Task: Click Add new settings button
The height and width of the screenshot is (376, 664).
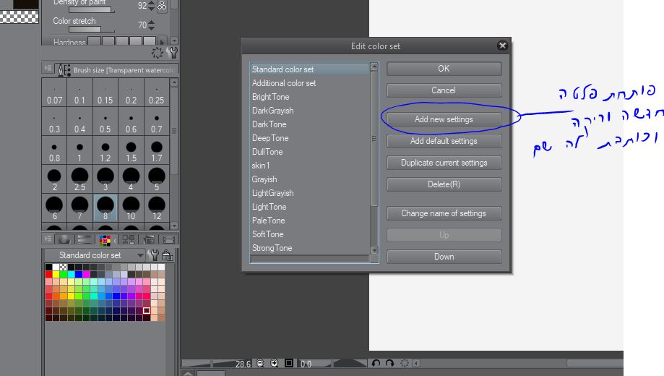Action: (x=444, y=119)
